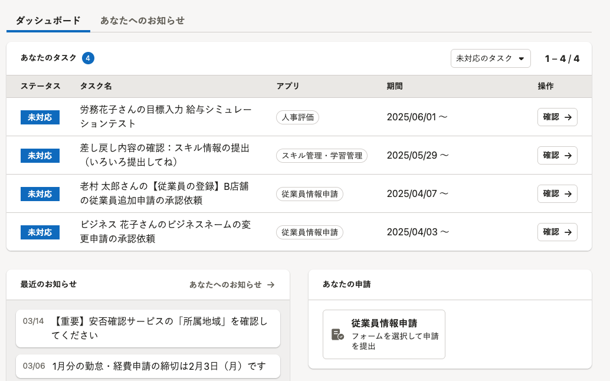Click 未対応 badge of ビジネス 花子さん task

click(40, 232)
